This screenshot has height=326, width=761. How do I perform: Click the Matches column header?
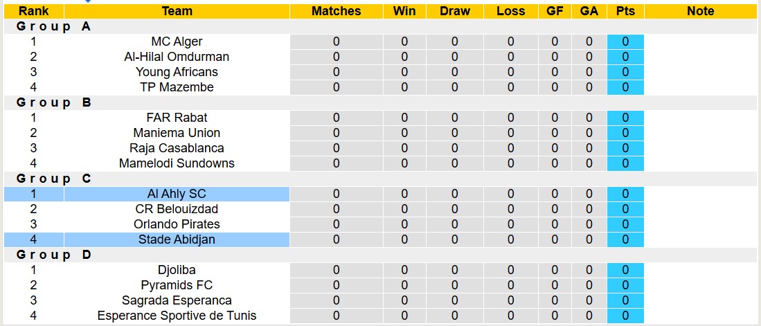336,11
